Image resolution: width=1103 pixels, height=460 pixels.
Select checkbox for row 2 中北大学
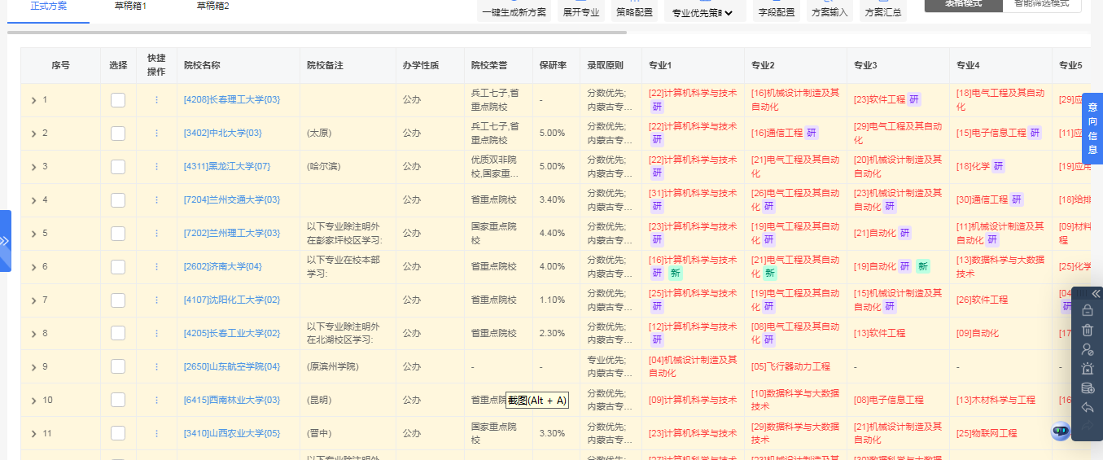(x=118, y=134)
